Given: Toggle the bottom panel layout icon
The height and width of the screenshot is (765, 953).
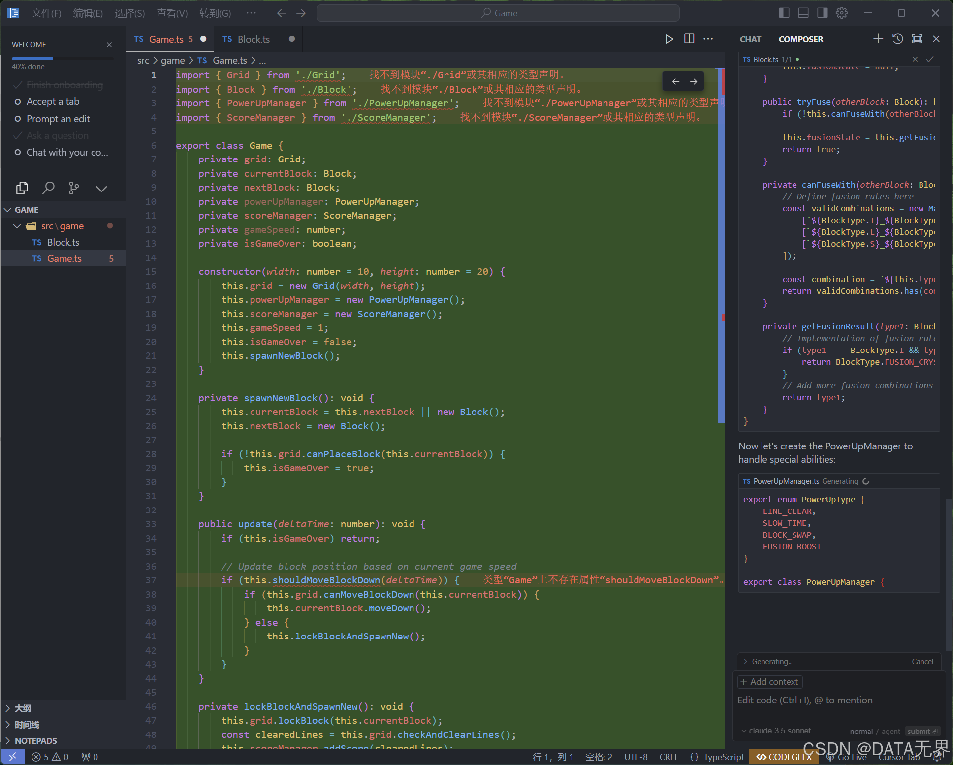Looking at the screenshot, I should pos(803,13).
